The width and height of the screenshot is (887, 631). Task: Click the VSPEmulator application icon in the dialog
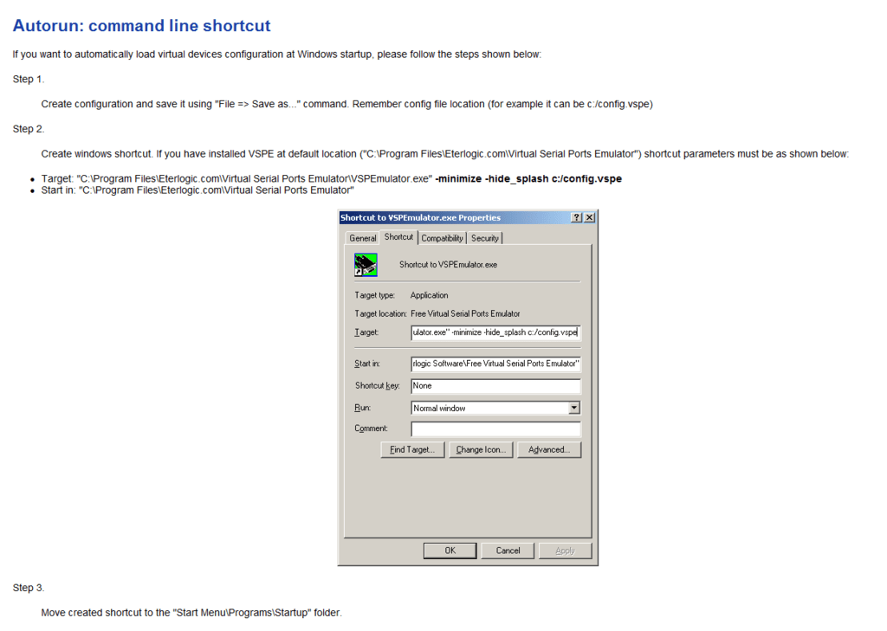tap(365, 264)
